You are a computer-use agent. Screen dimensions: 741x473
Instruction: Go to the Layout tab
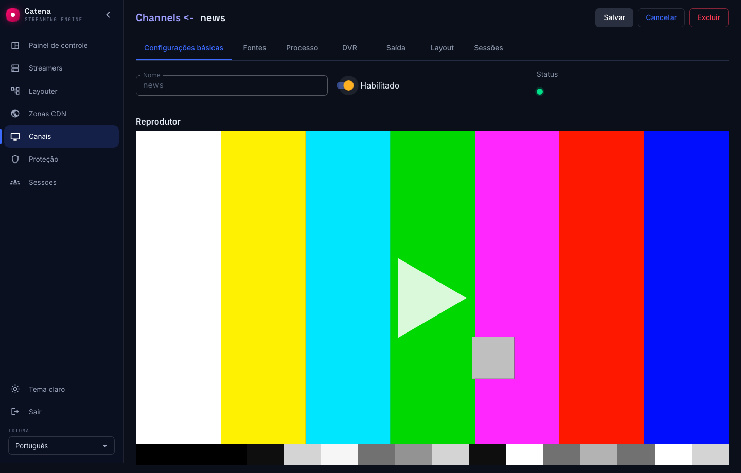[x=442, y=48]
